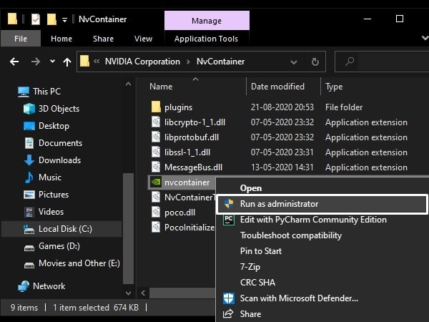The image size is (429, 322).
Task: Open the Application Tools tab
Action: pyautogui.click(x=207, y=39)
